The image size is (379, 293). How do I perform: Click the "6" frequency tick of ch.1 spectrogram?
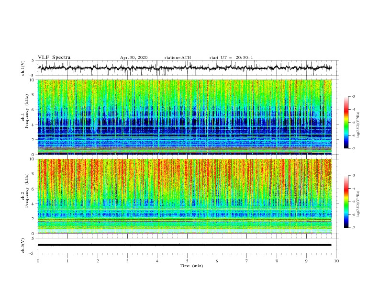pos(33,110)
